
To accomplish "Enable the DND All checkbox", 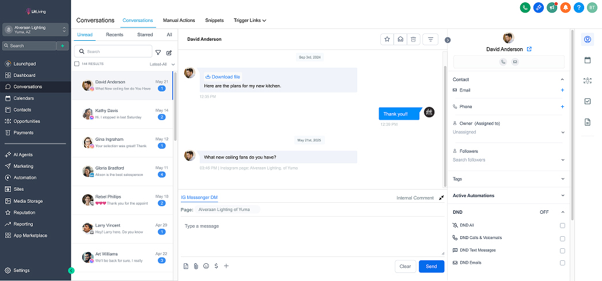I will pos(562,226).
